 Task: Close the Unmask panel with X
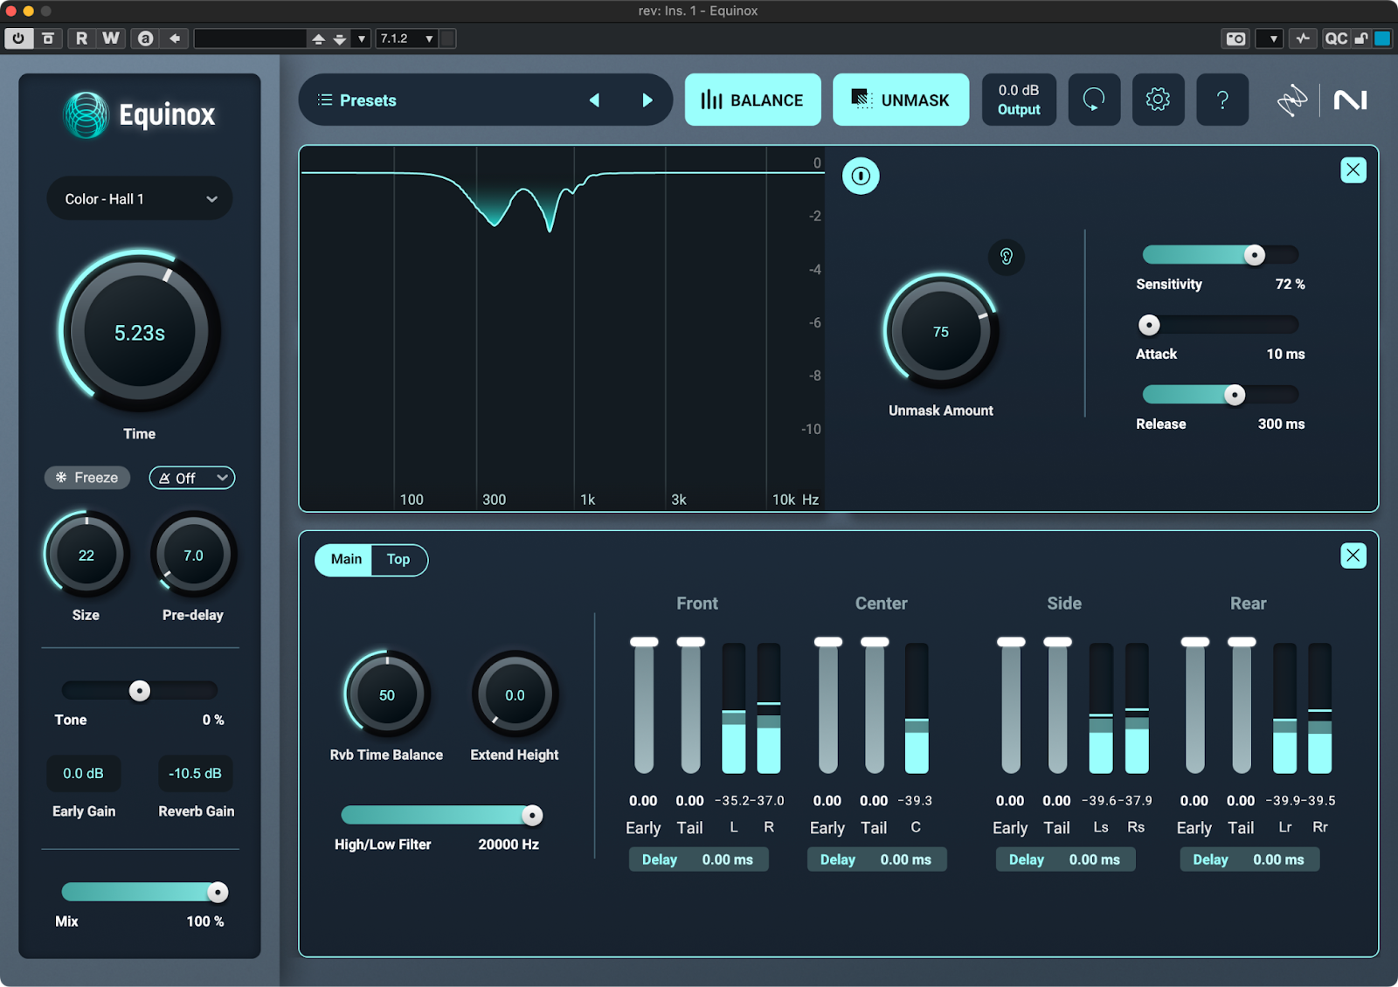click(1353, 170)
